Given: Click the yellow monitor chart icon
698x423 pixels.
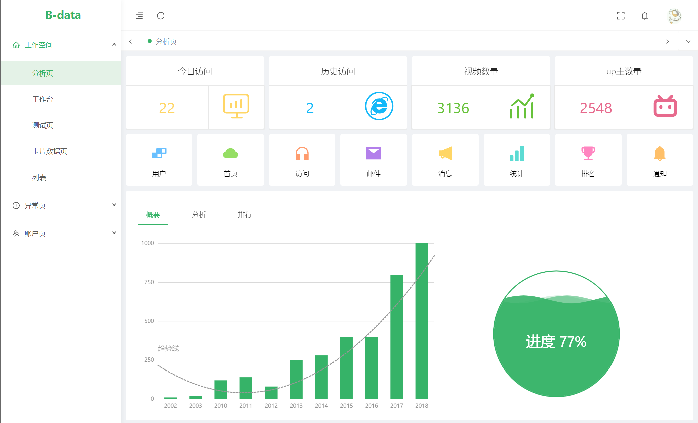Looking at the screenshot, I should [236, 106].
